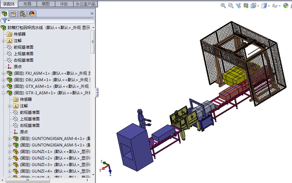Open the Display Style dropdown arrow

[x=269, y=6]
